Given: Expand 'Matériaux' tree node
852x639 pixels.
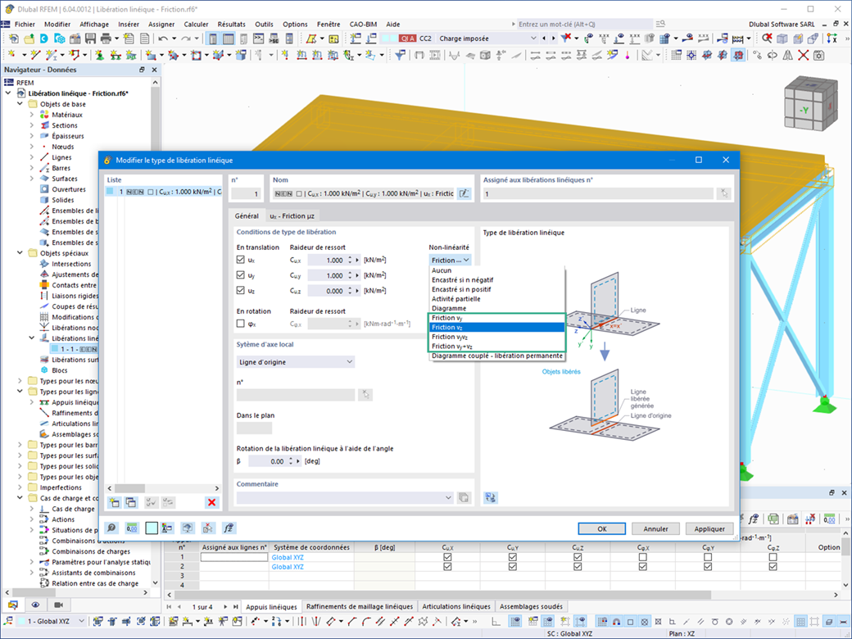Looking at the screenshot, I should (31, 115).
